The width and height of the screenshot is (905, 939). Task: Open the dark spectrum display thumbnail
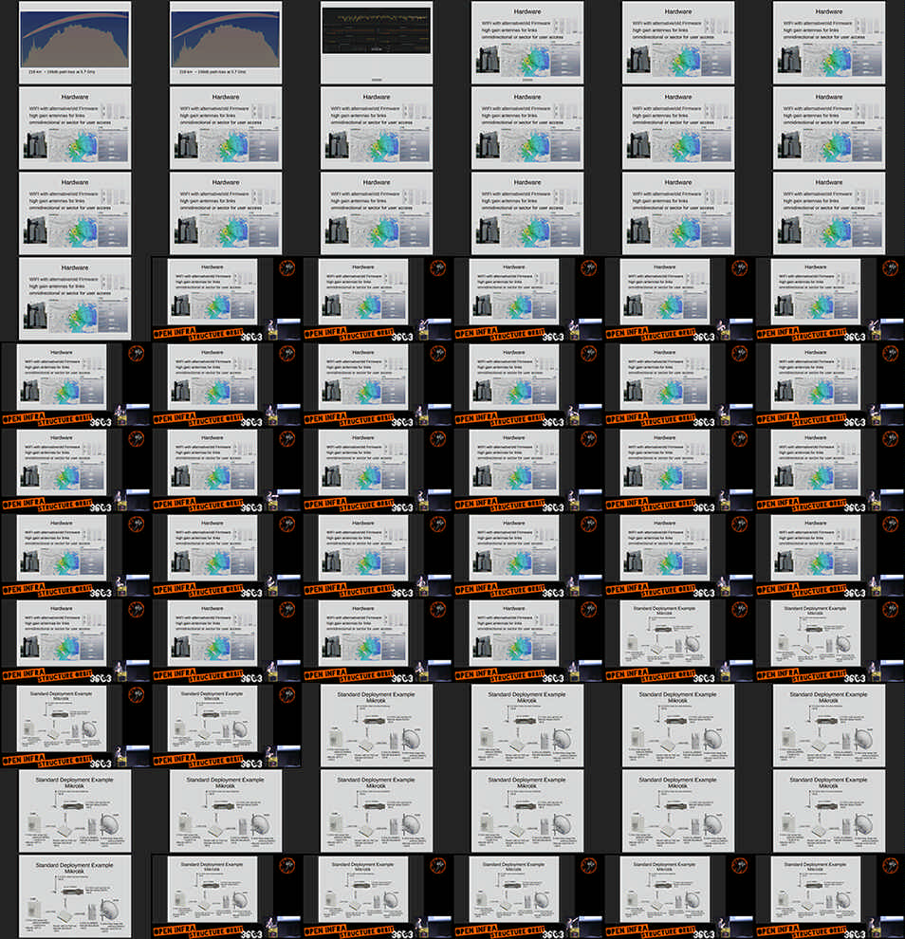377,42
